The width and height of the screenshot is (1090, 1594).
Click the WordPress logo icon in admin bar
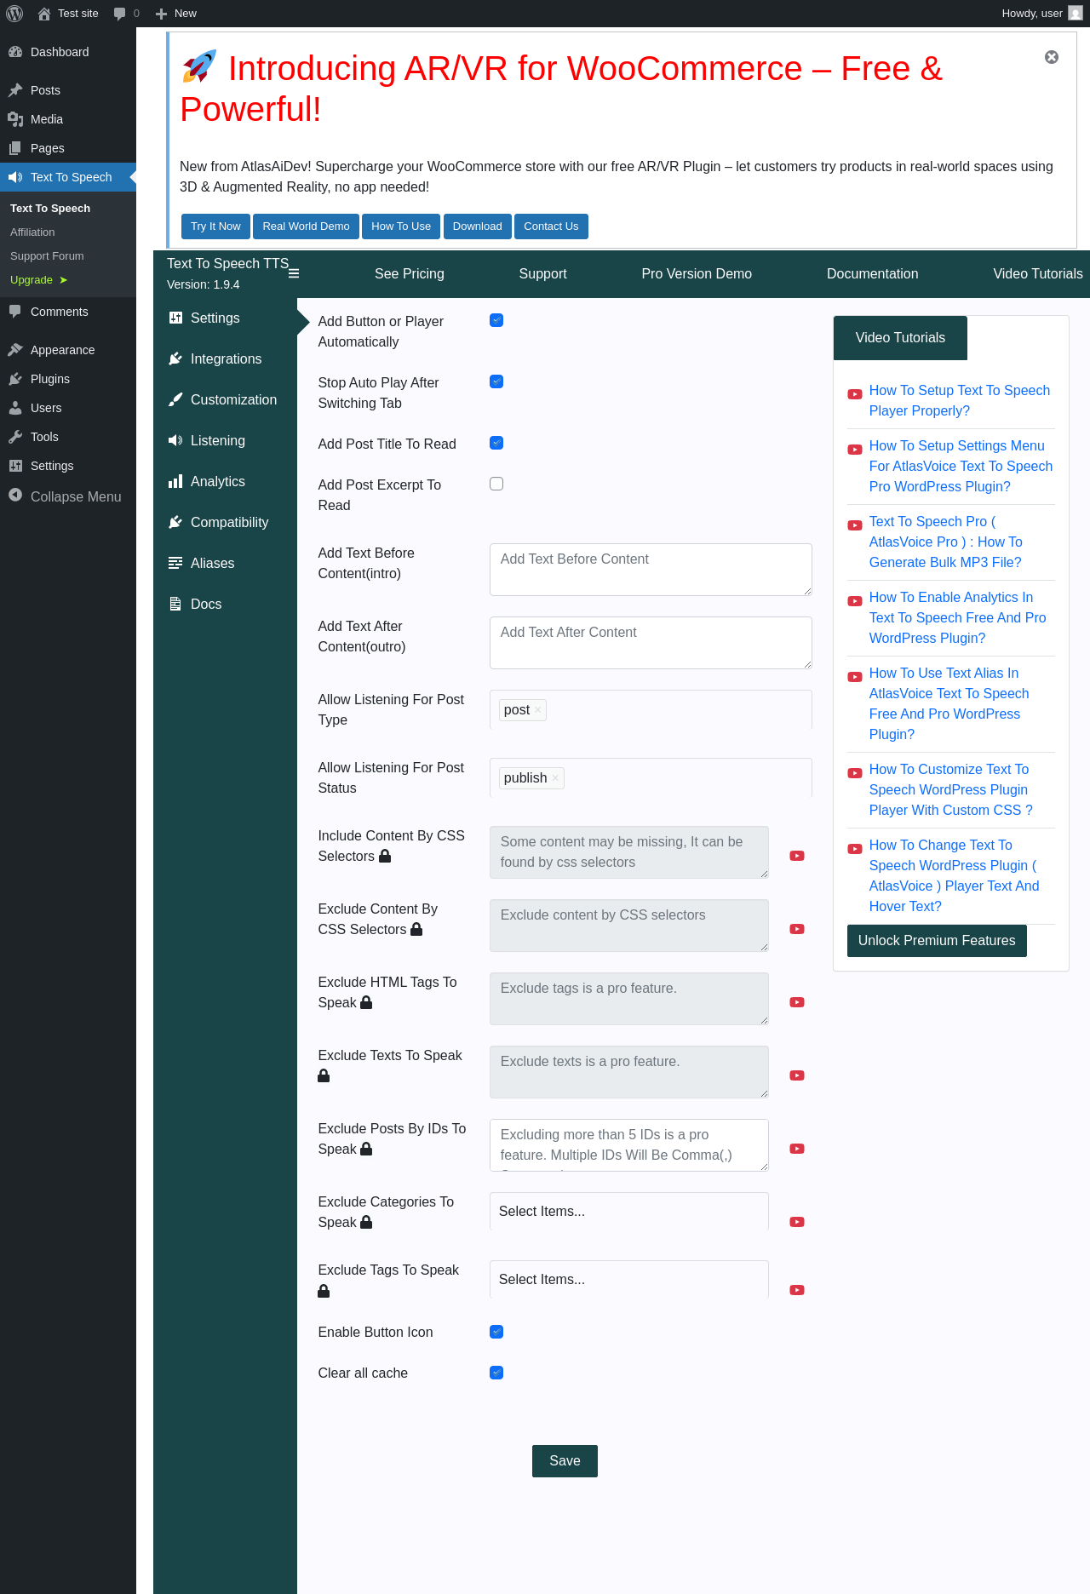[14, 14]
